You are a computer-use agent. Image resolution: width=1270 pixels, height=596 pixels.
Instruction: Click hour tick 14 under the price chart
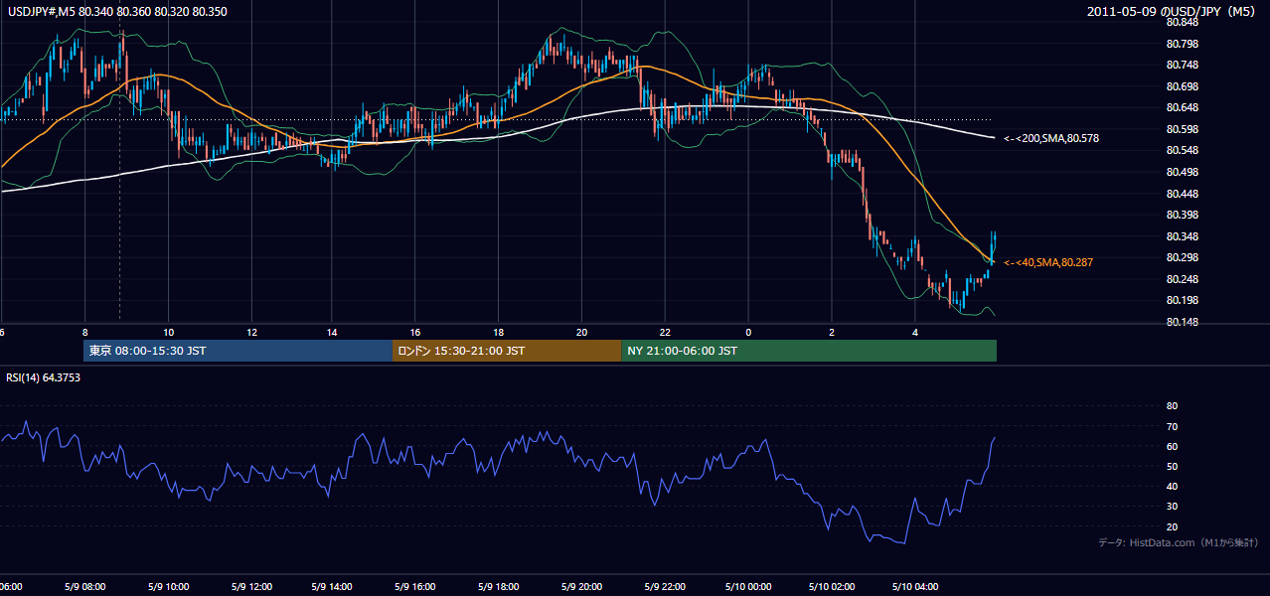click(x=333, y=332)
